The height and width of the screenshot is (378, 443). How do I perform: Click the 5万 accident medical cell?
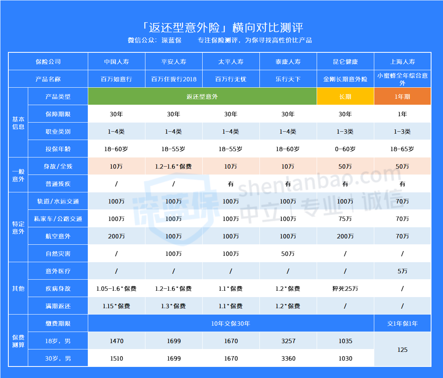tap(402, 271)
